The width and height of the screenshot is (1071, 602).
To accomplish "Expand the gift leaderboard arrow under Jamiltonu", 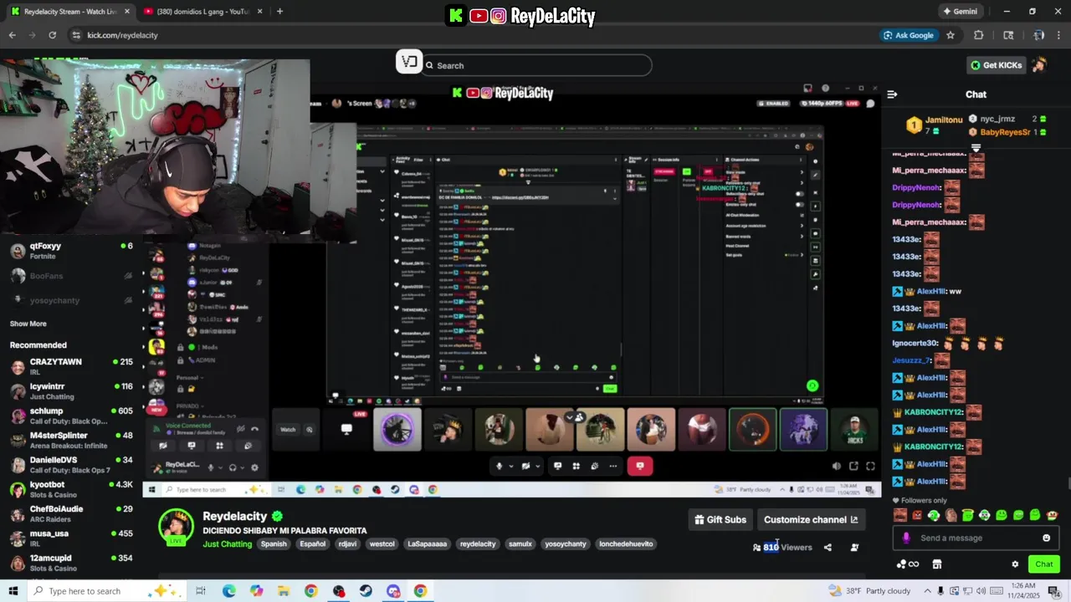I will click(976, 148).
